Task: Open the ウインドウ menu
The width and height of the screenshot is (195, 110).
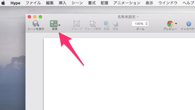Action: 168,3
